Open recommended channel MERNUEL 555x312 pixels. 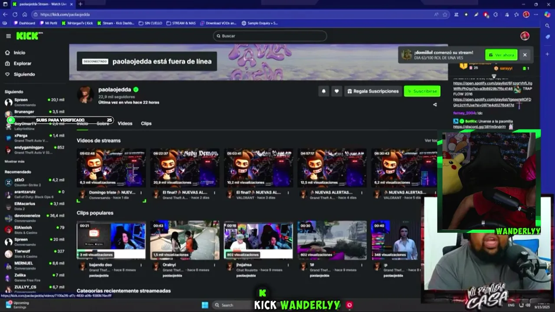(x=35, y=265)
